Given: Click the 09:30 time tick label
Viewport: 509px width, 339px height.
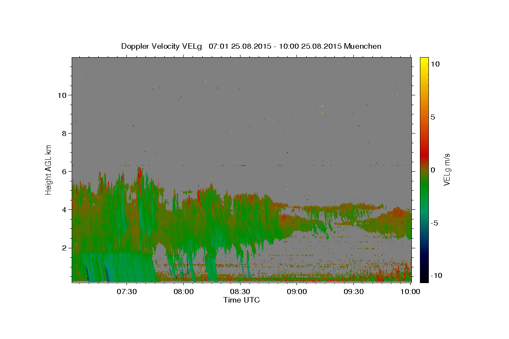Looking at the screenshot, I should [x=353, y=292].
